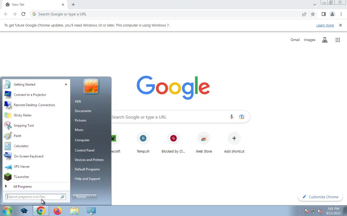347x216 pixels.
Task: Click the Learn more link
Action: 325,25
